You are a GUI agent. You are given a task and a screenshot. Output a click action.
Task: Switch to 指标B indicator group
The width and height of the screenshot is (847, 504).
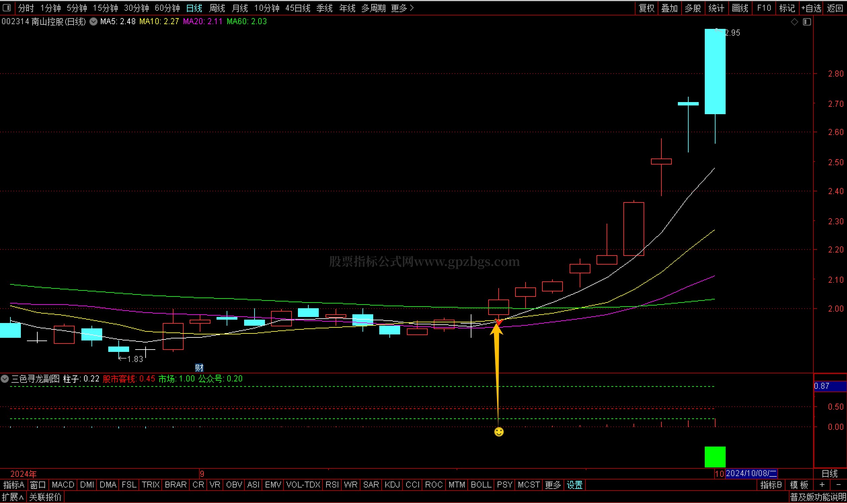point(770,485)
